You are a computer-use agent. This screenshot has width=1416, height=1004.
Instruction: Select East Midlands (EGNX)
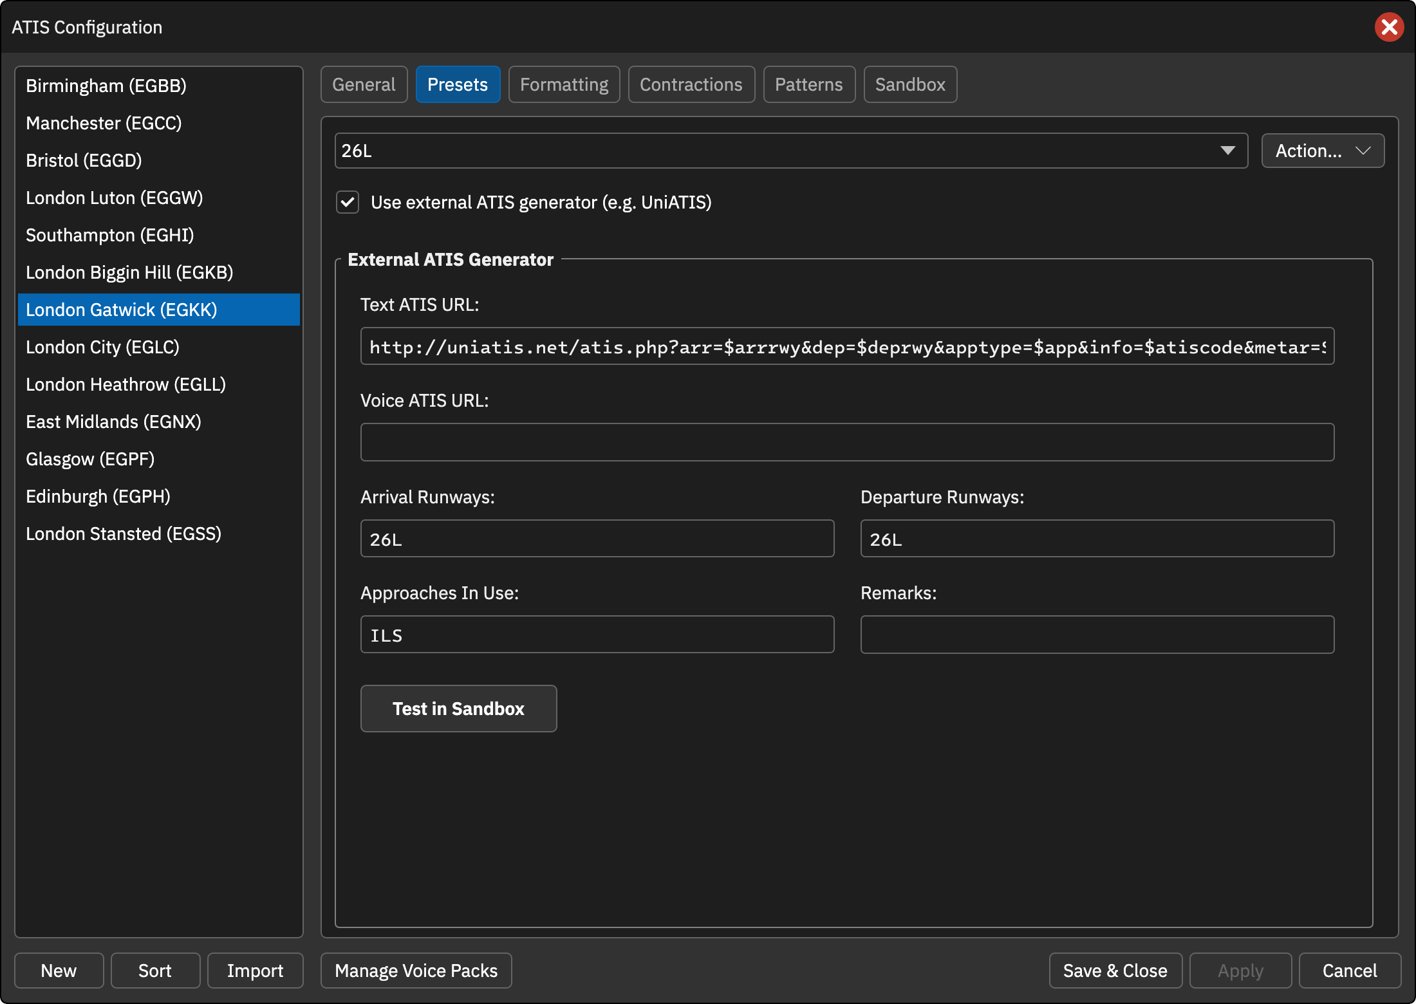pyautogui.click(x=159, y=422)
